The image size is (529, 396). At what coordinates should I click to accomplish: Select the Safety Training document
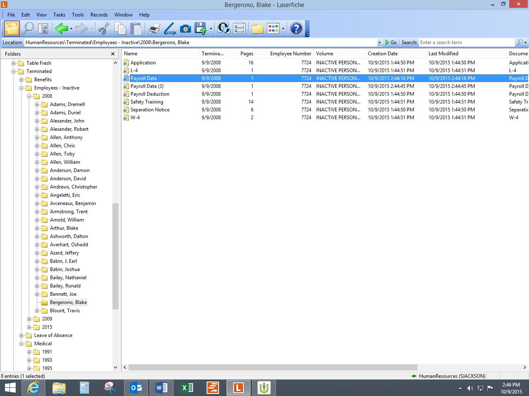tap(147, 102)
